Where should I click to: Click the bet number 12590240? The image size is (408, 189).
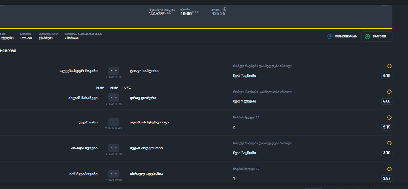pos(26,38)
